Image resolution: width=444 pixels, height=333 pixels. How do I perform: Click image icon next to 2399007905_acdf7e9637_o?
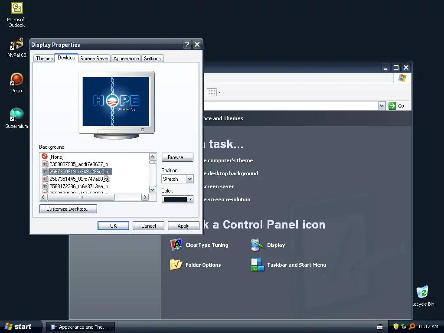tap(45, 164)
